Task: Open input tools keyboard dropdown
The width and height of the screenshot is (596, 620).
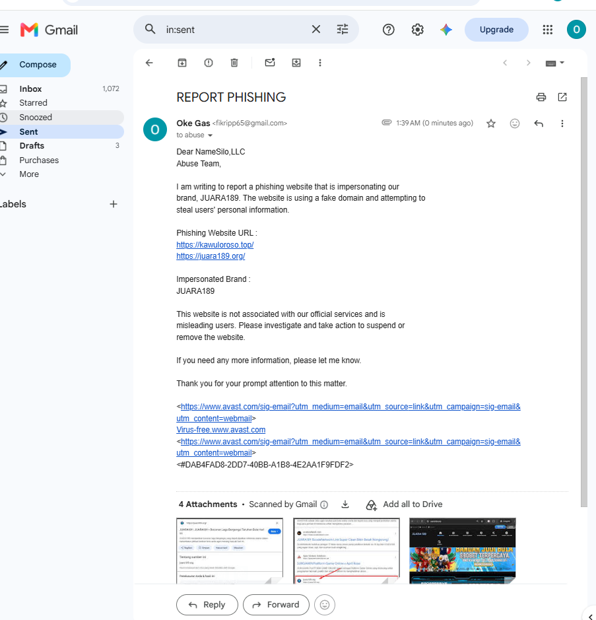Action: [555, 63]
